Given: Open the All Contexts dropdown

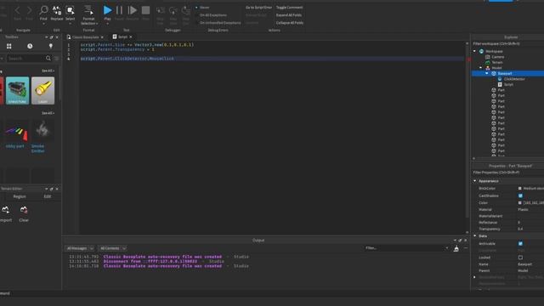Looking at the screenshot, I should tap(112, 248).
